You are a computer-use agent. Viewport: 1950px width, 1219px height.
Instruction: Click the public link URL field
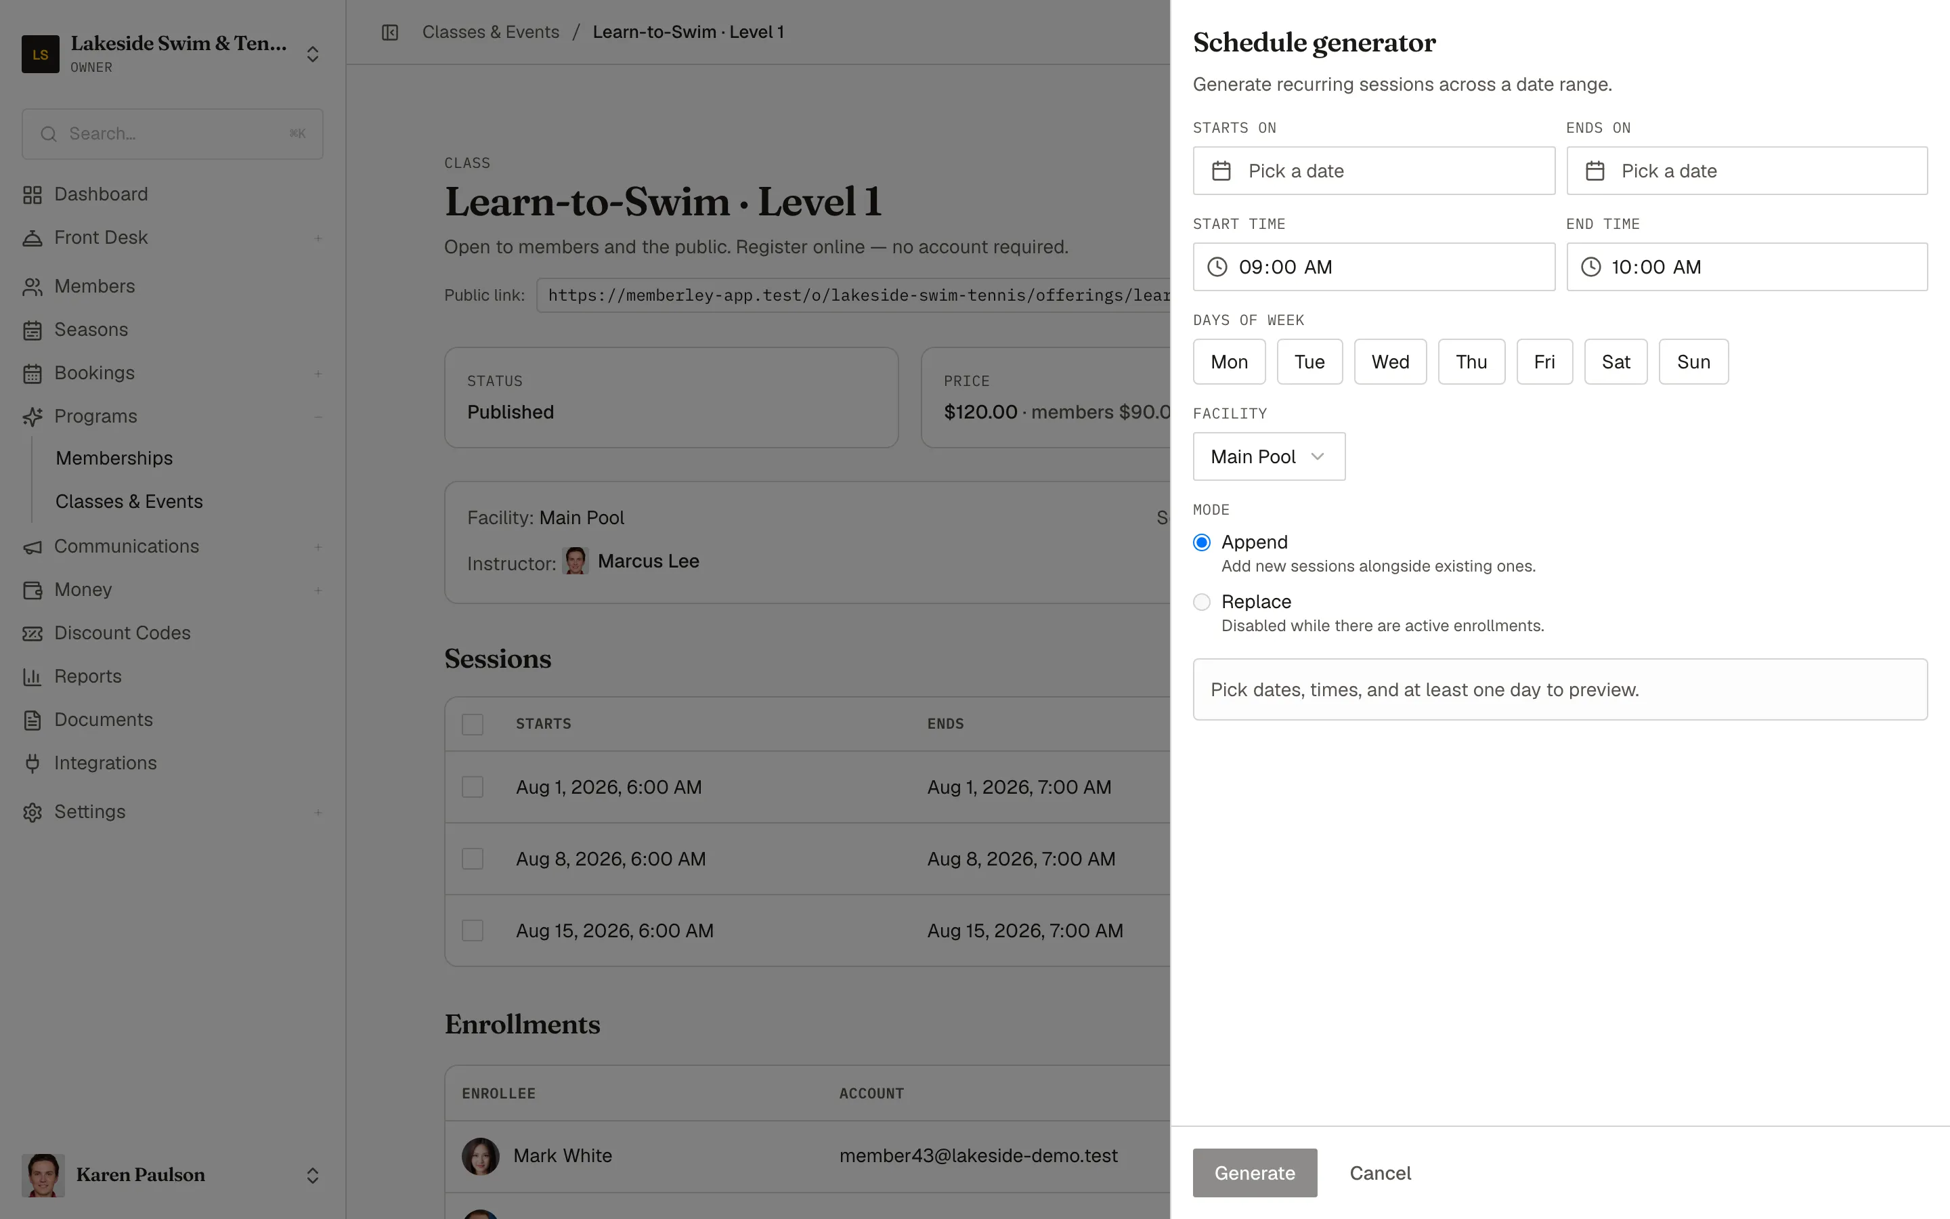pos(853,295)
